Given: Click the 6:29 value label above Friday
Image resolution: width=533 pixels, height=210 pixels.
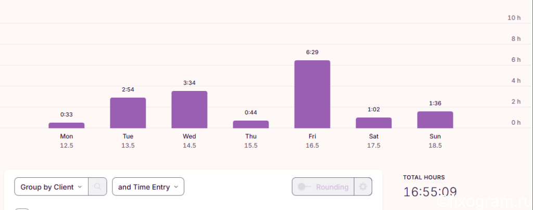Looking at the screenshot, I should [312, 52].
